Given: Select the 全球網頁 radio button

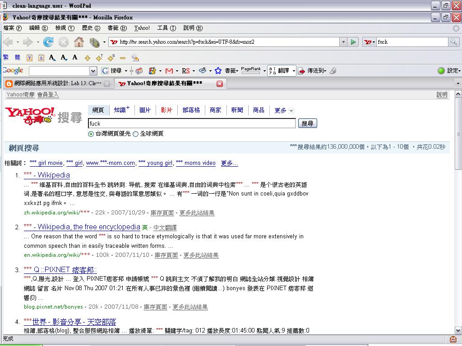Looking at the screenshot, I should coord(135,134).
